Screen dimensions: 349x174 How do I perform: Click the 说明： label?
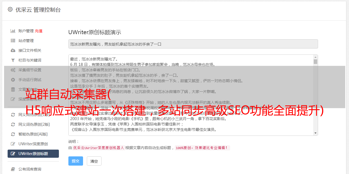coord(74,141)
